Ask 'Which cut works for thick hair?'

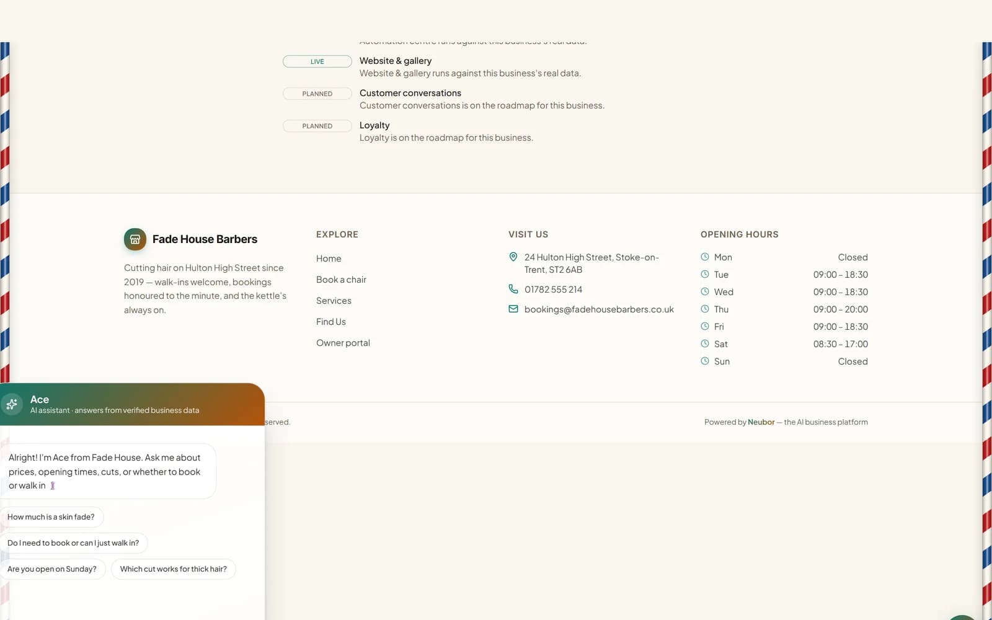coord(174,569)
